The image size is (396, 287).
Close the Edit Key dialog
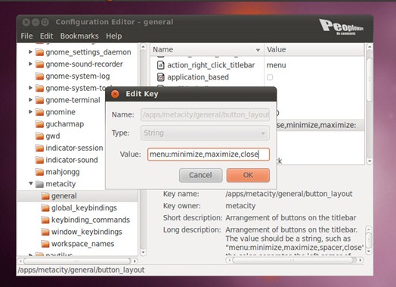[x=115, y=94]
